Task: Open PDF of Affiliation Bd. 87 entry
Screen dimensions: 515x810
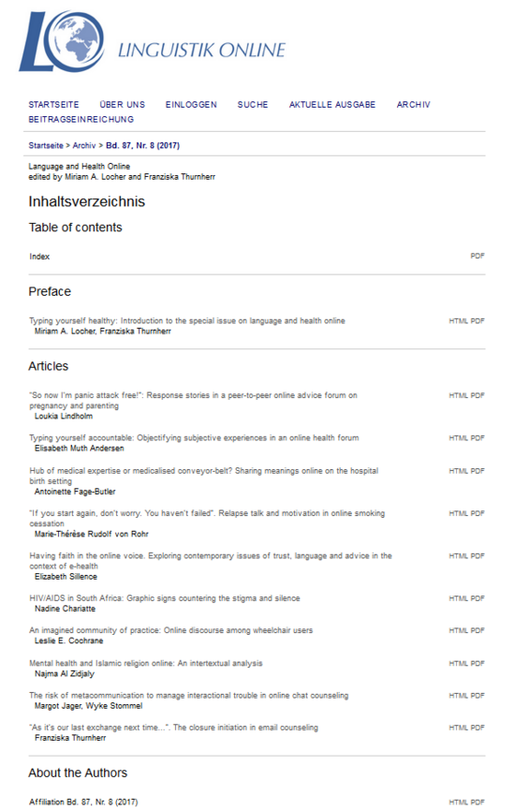Action: (x=478, y=803)
